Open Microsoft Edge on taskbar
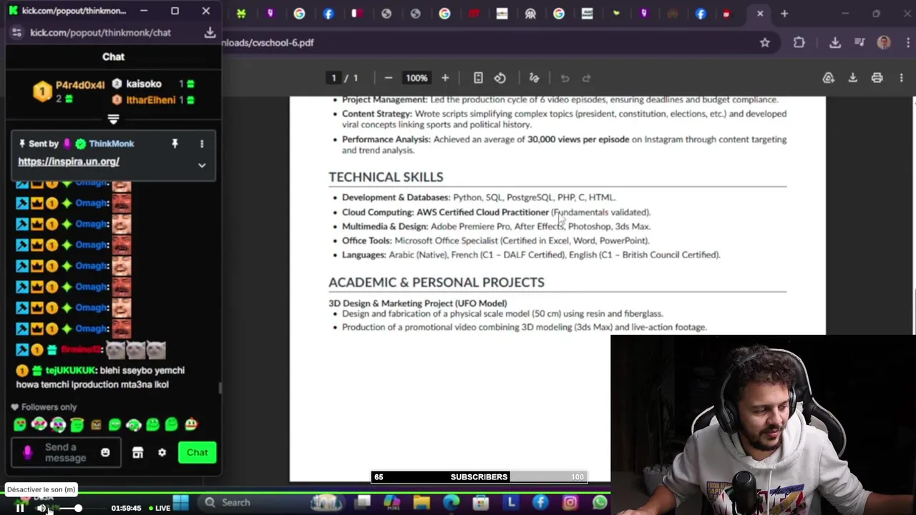916x515 pixels. (451, 503)
